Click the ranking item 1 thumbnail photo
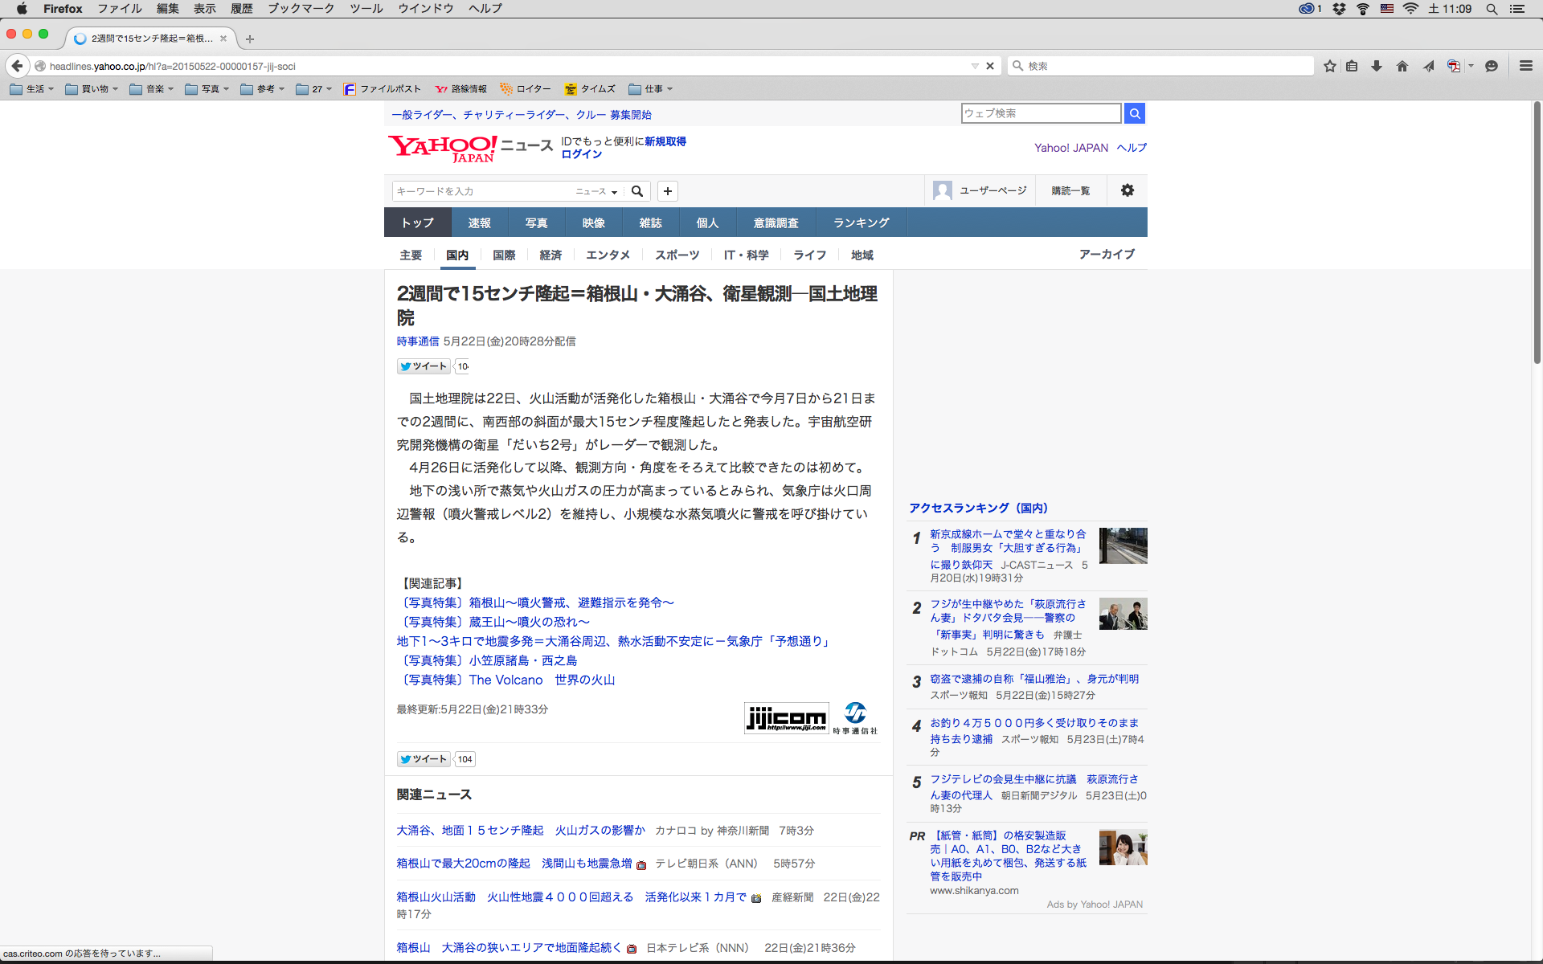The image size is (1543, 964). [x=1123, y=545]
